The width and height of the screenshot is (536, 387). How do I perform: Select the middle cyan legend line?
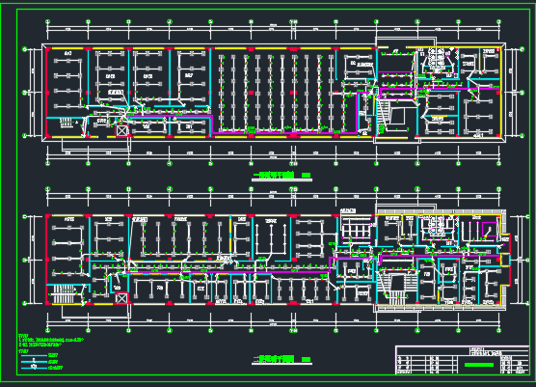coord(34,361)
